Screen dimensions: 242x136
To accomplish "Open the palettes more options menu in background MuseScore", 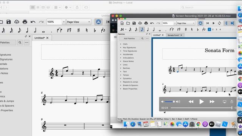I will point(26,42).
